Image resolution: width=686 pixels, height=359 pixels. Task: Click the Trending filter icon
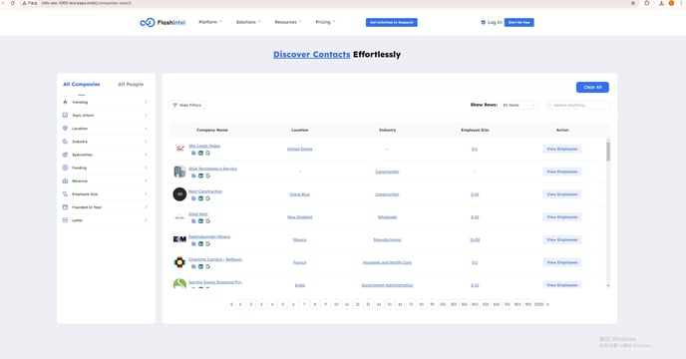tap(65, 102)
